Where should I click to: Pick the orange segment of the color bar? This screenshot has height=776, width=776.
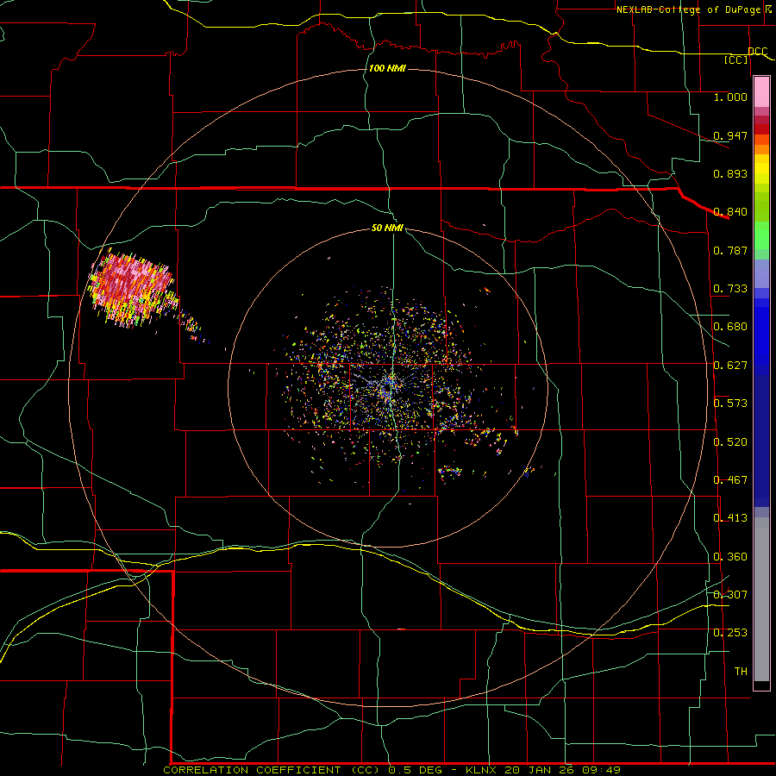click(761, 145)
